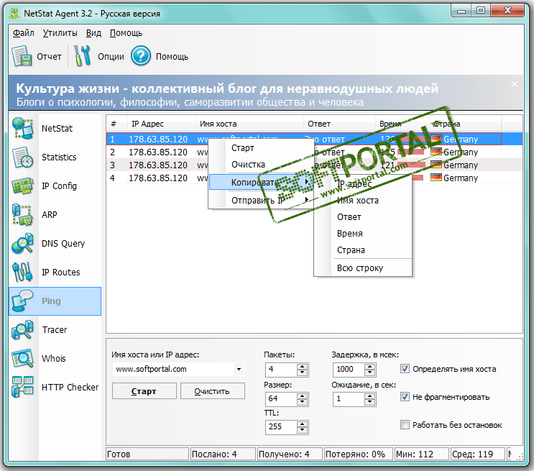This screenshot has width=534, height=471.
Task: Select Время in copy submenu
Action: pos(363,234)
